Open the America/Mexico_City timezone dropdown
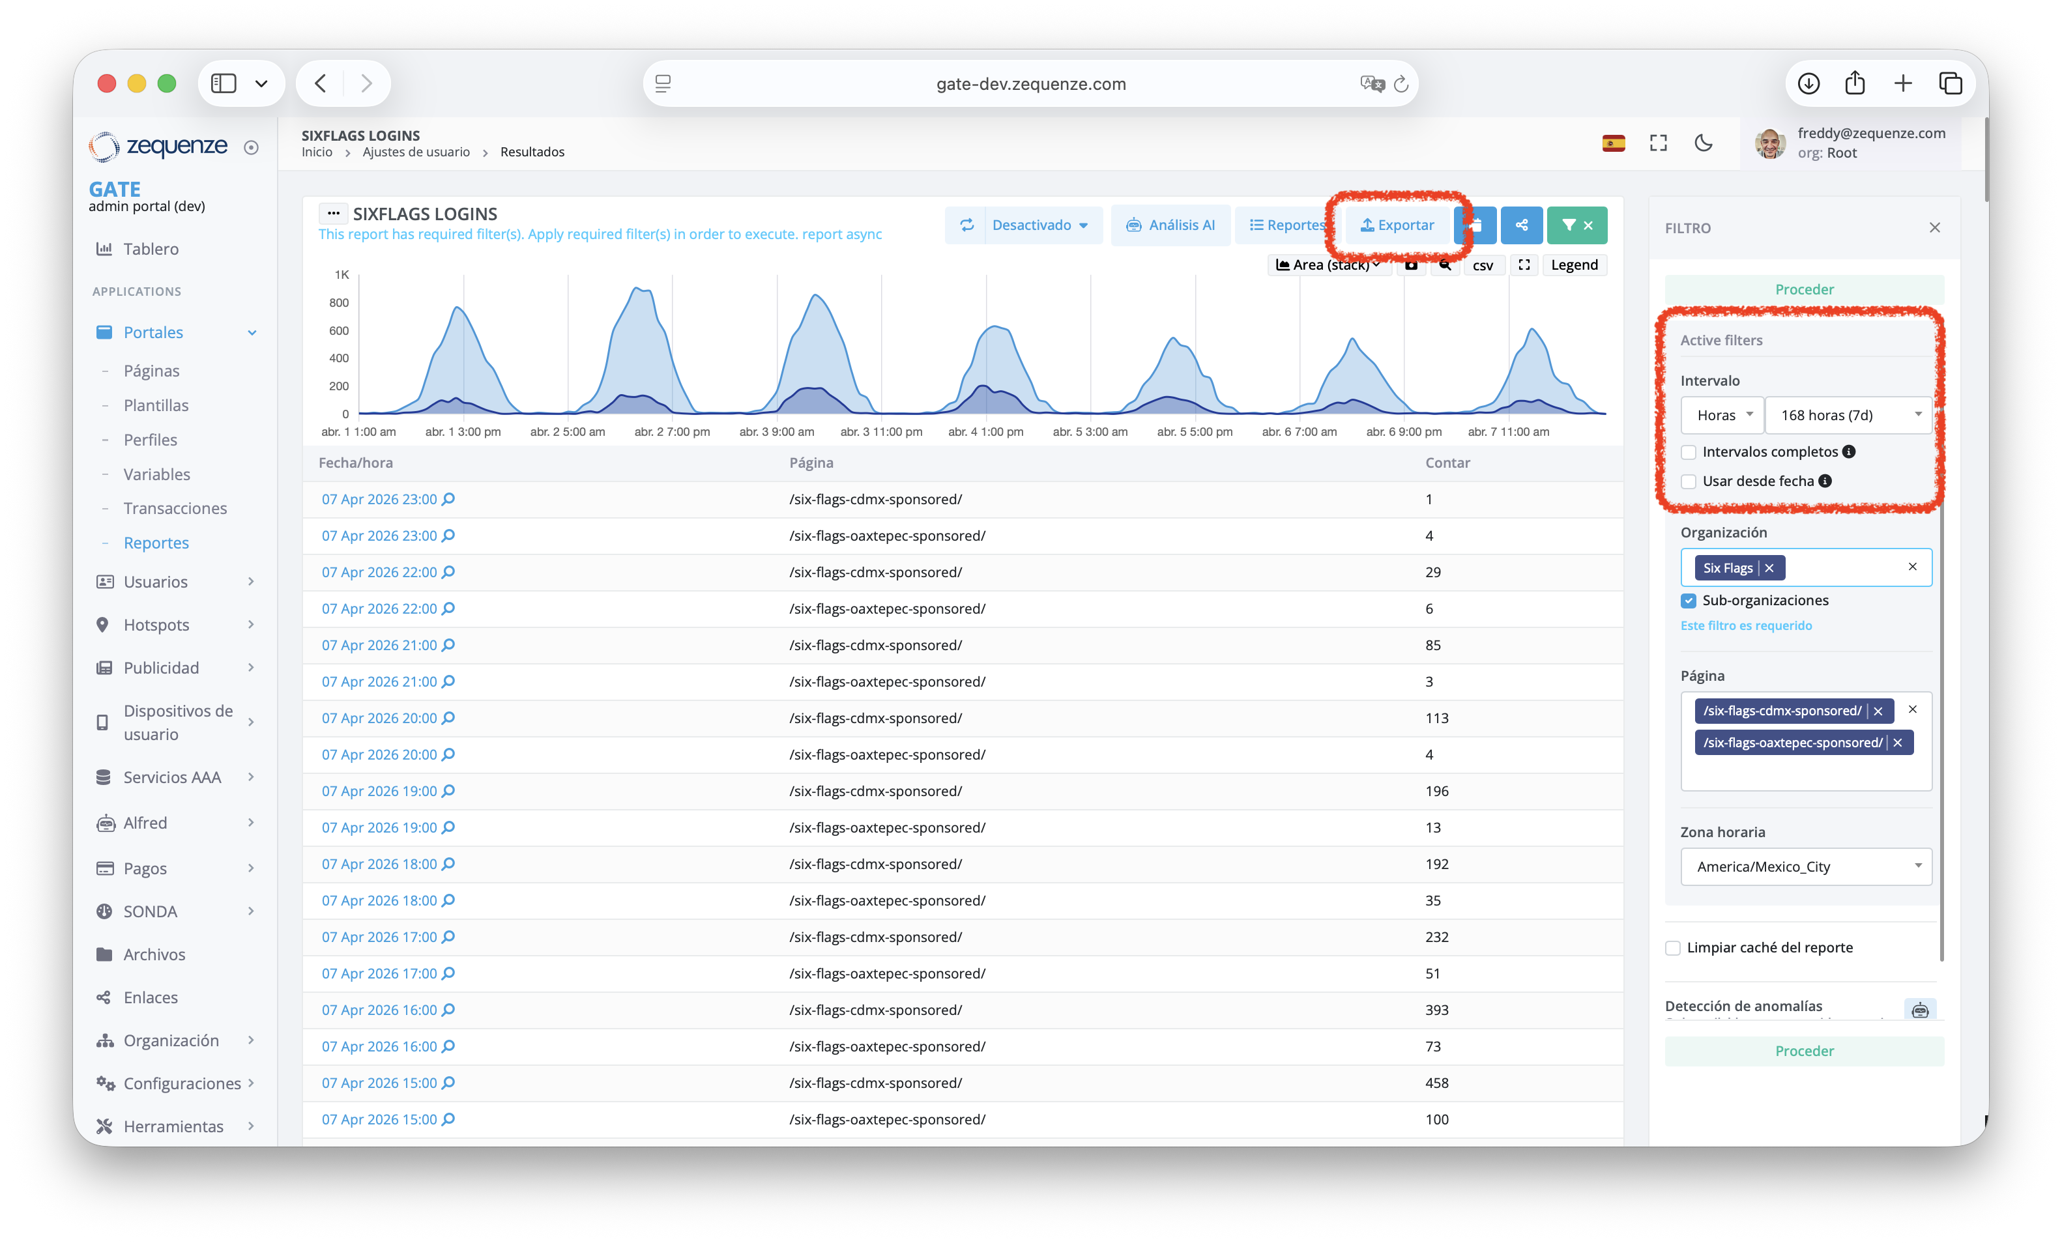 [1806, 866]
